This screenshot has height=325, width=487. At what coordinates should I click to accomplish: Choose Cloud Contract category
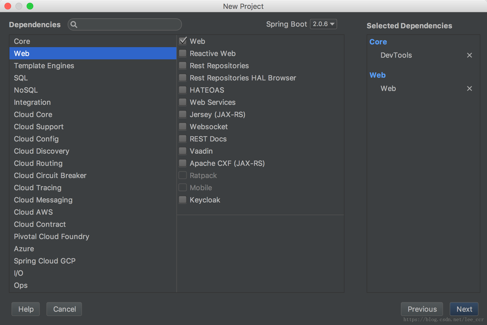click(x=93, y=224)
